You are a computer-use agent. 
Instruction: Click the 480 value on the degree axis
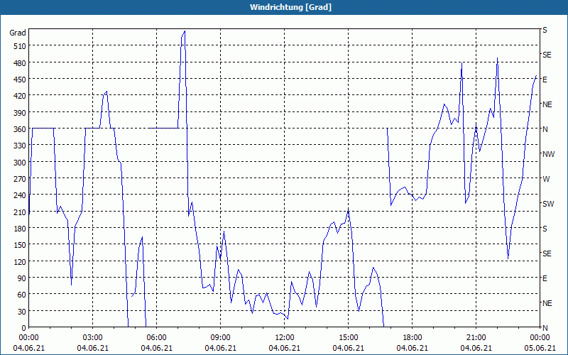click(20, 63)
